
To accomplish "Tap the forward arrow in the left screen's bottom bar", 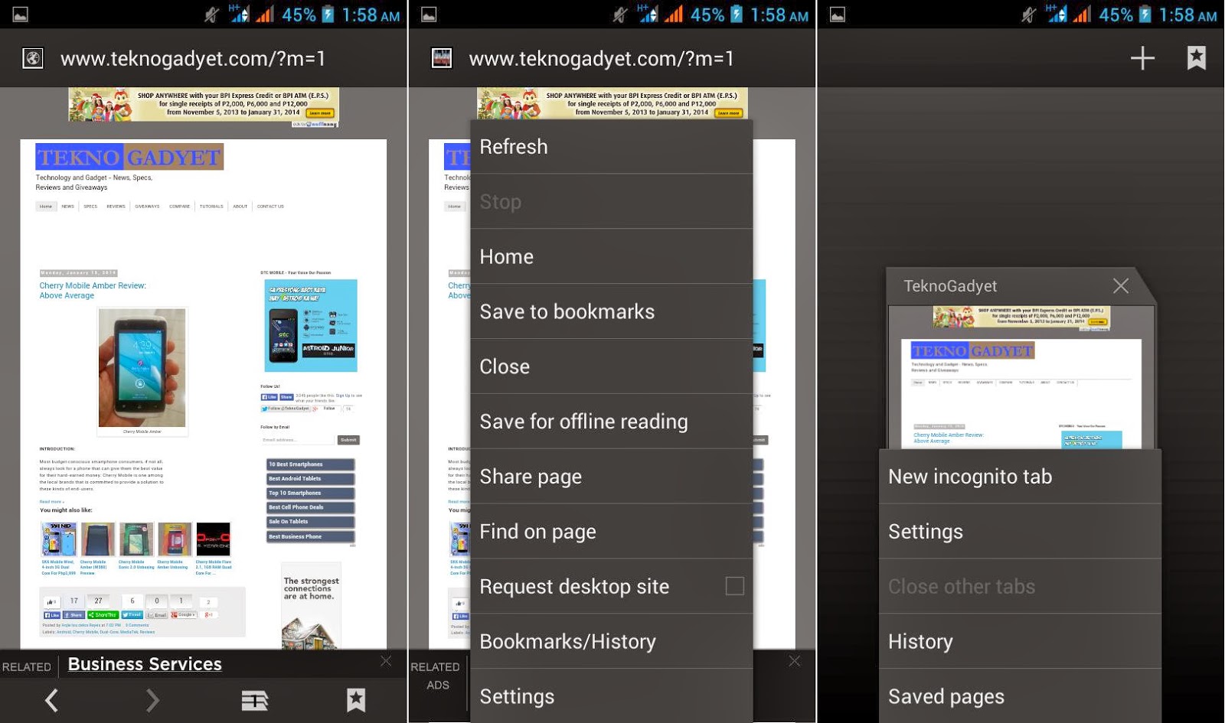I will (152, 700).
